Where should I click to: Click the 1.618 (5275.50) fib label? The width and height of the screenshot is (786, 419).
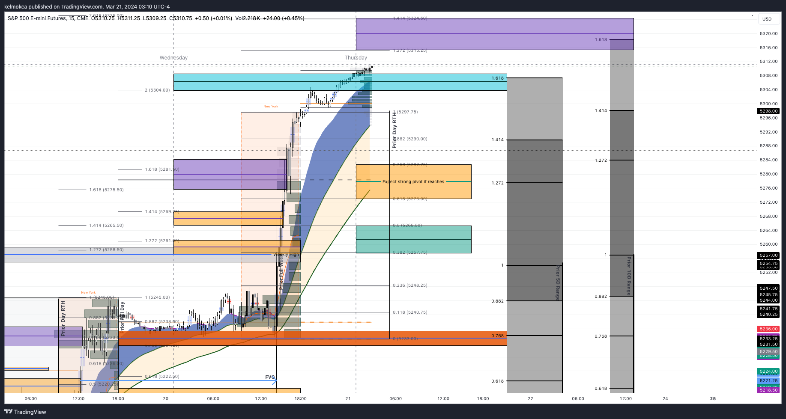(x=106, y=190)
